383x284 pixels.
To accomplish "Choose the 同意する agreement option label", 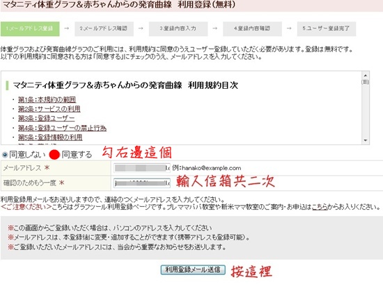I will 77,154.
